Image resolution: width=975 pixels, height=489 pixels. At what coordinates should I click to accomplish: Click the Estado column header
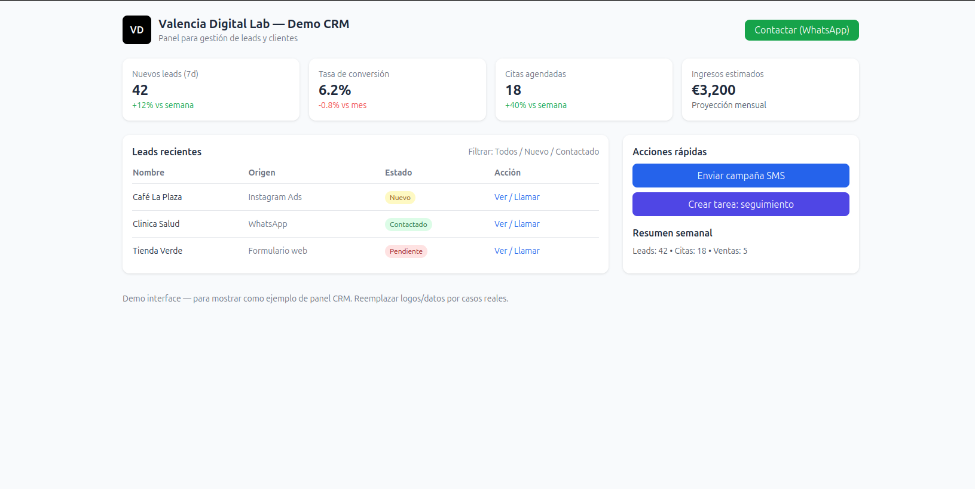pyautogui.click(x=398, y=173)
